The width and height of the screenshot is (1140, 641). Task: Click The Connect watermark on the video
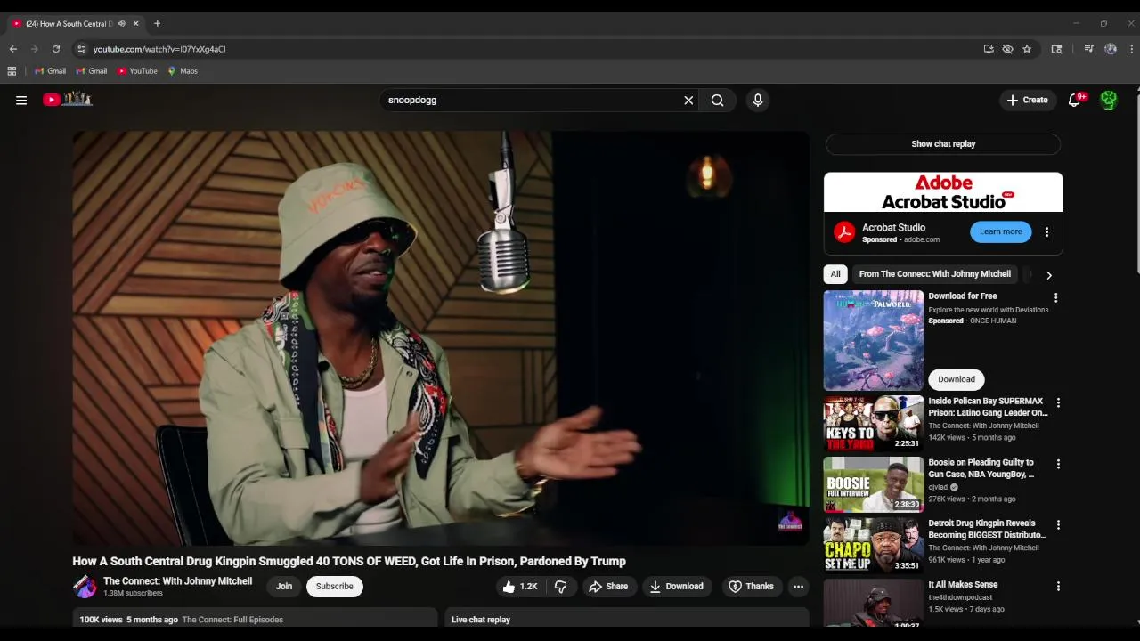coord(790,522)
